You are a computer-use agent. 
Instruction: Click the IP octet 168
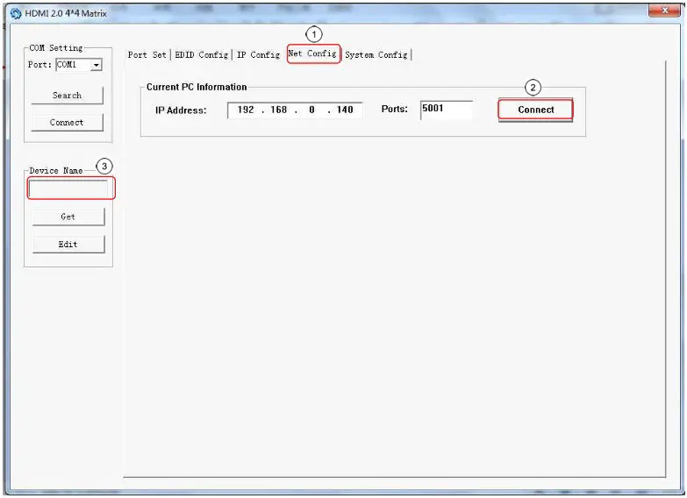point(279,110)
